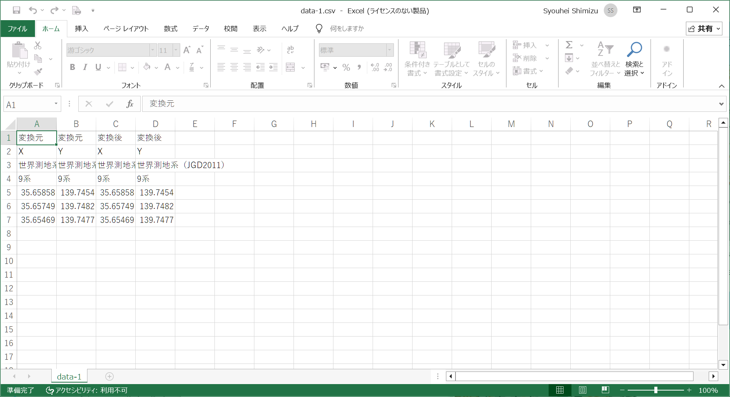Click the Save icon in quick access toolbar
Image resolution: width=730 pixels, height=397 pixels.
16,10
